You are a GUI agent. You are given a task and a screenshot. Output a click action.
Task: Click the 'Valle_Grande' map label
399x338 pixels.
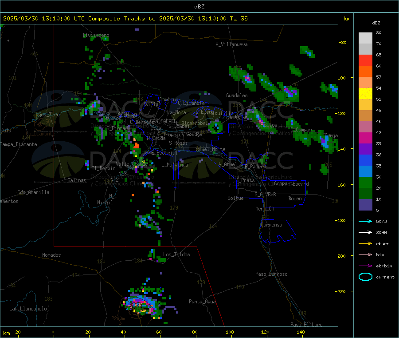tap(132, 164)
